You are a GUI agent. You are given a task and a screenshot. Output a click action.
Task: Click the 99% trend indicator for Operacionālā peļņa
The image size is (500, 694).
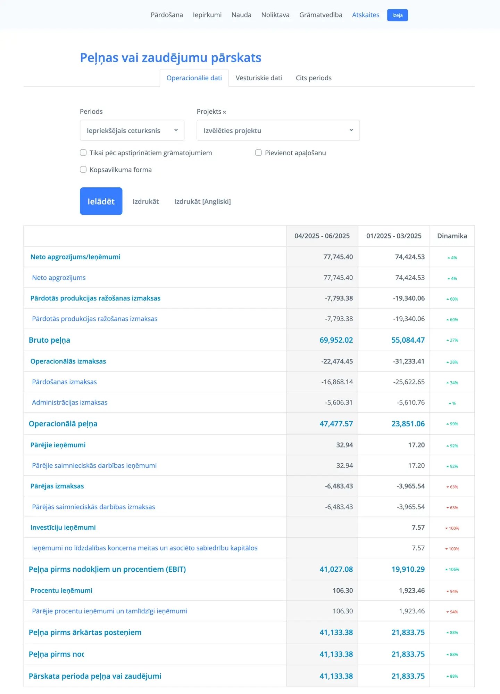452,424
